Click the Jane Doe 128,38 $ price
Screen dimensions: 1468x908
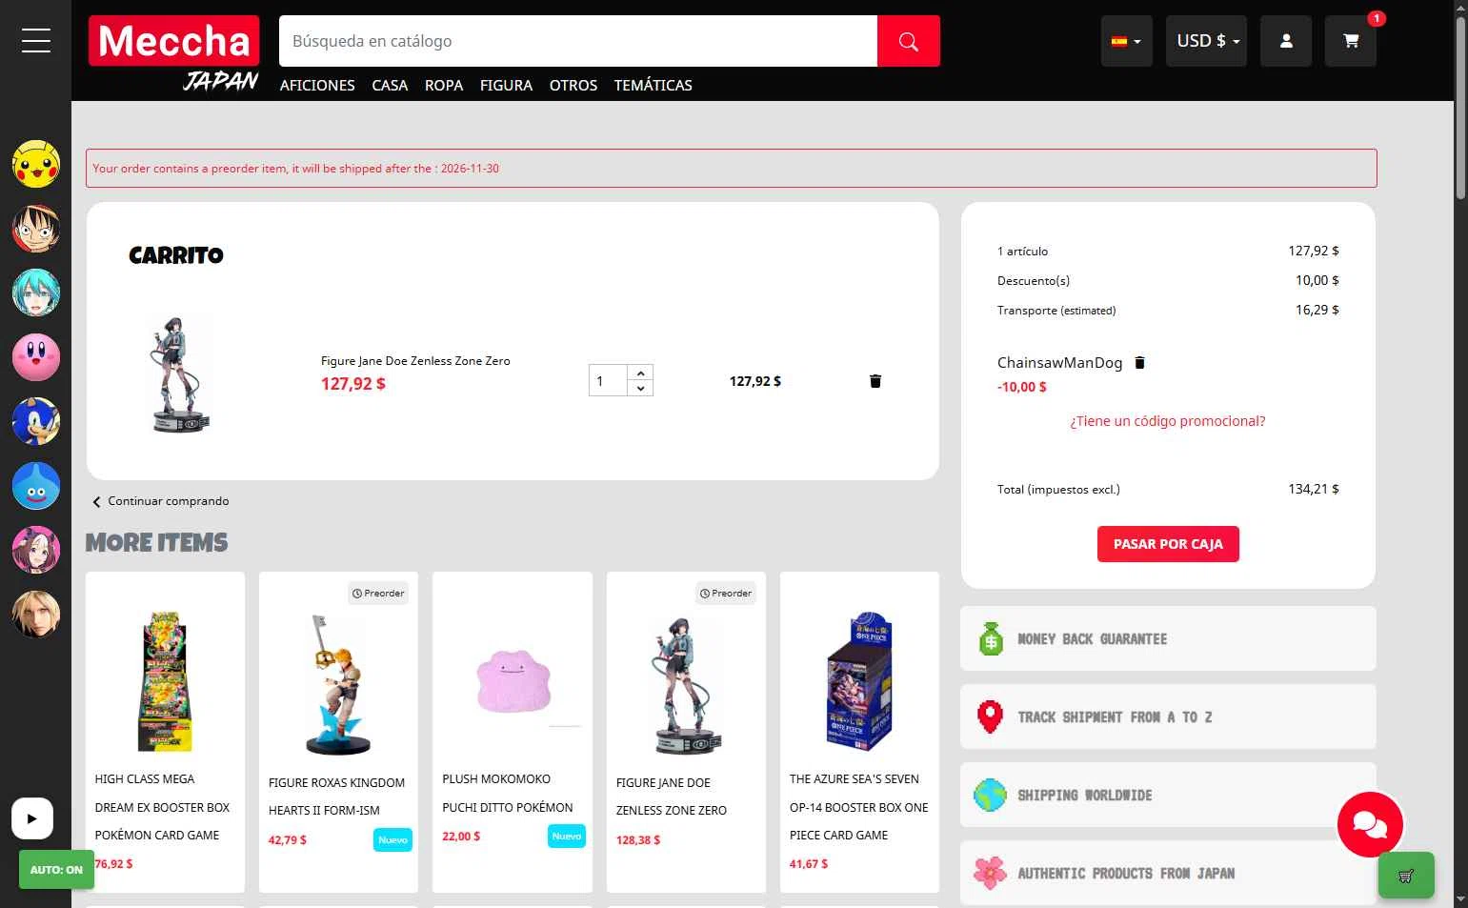coord(638,840)
